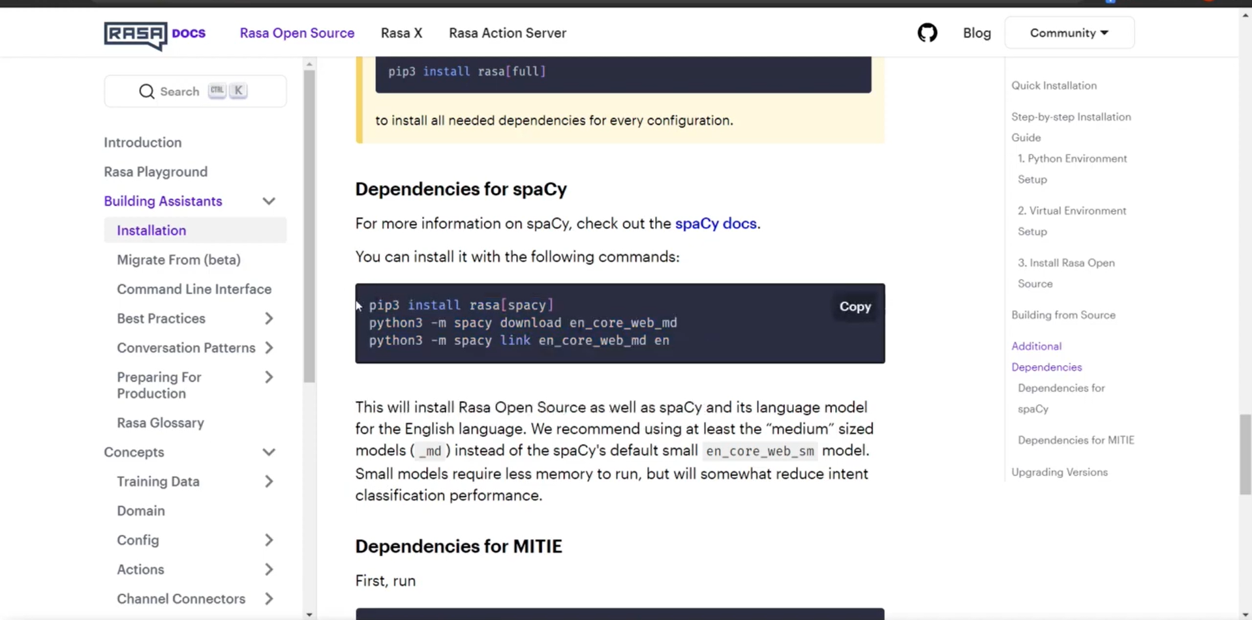Collapse the Concepts section chevron
The height and width of the screenshot is (620, 1252).
click(269, 452)
